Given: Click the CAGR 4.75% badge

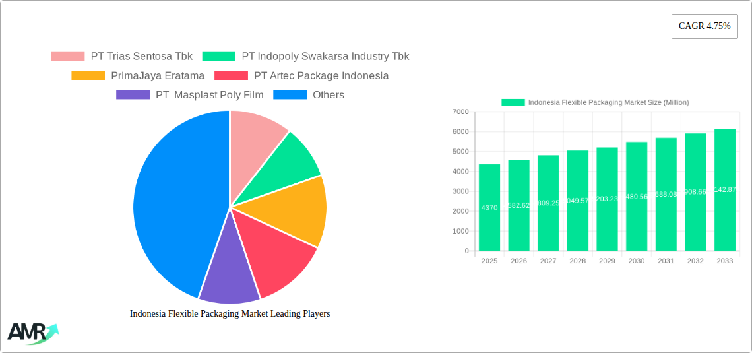Looking at the screenshot, I should pos(704,26).
